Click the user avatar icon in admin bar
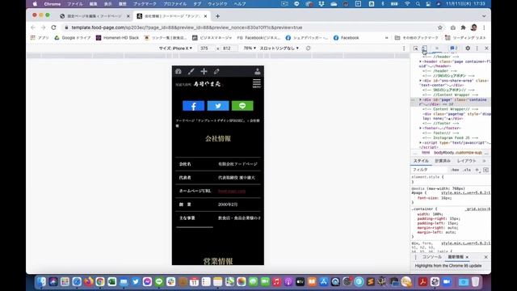Viewport: 517px width, 291px height. [x=257, y=71]
